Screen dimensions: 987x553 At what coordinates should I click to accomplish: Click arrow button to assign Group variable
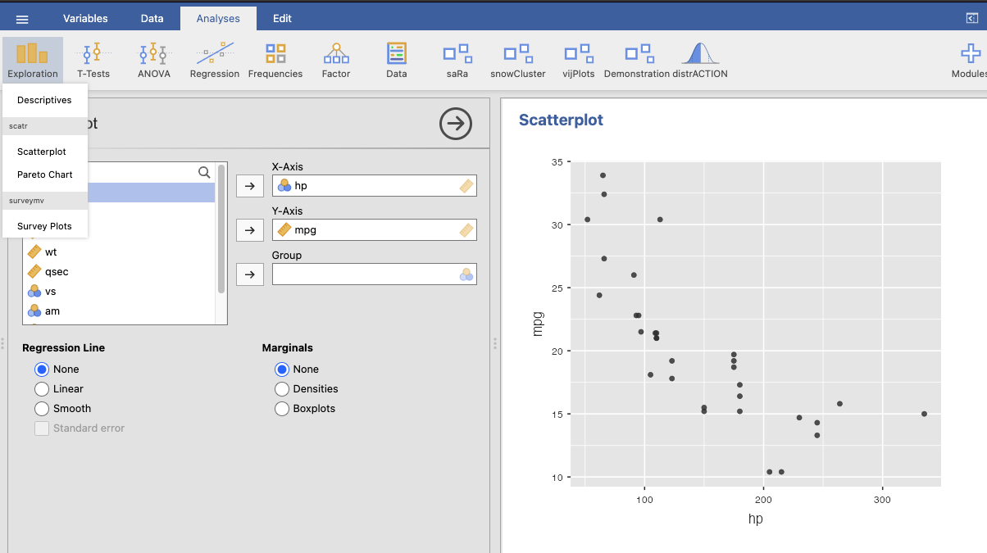click(x=249, y=274)
